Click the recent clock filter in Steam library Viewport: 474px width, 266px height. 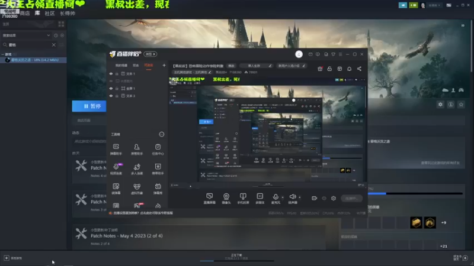(56, 35)
